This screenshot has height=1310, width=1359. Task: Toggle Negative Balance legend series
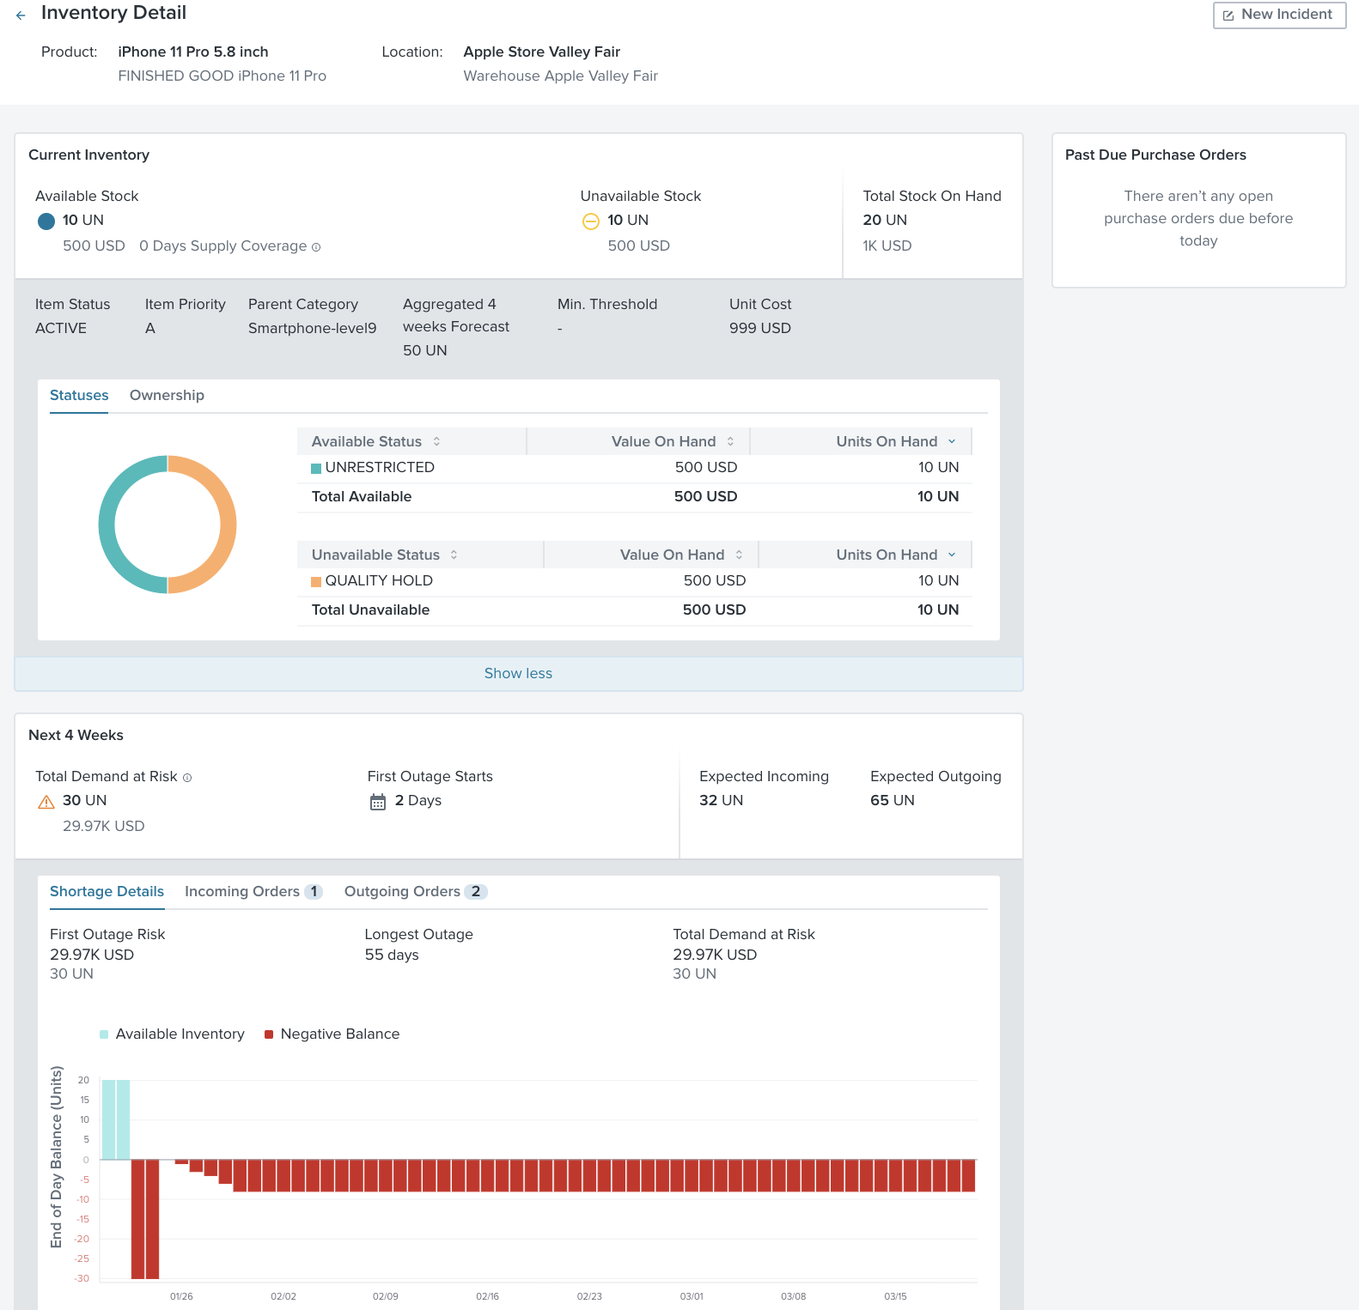pos(332,1034)
